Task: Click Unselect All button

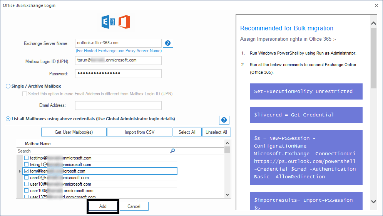Action: click(216, 132)
